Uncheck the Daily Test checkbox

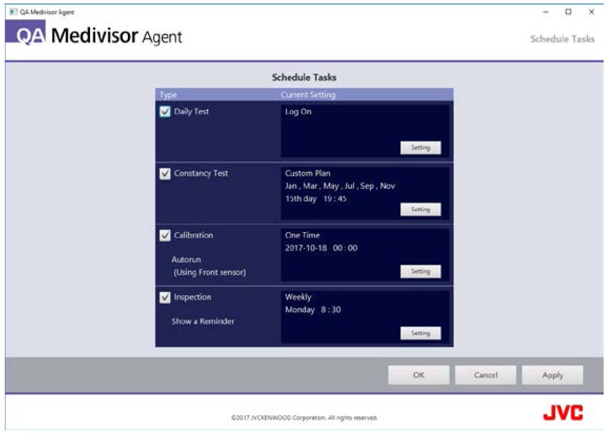click(164, 112)
